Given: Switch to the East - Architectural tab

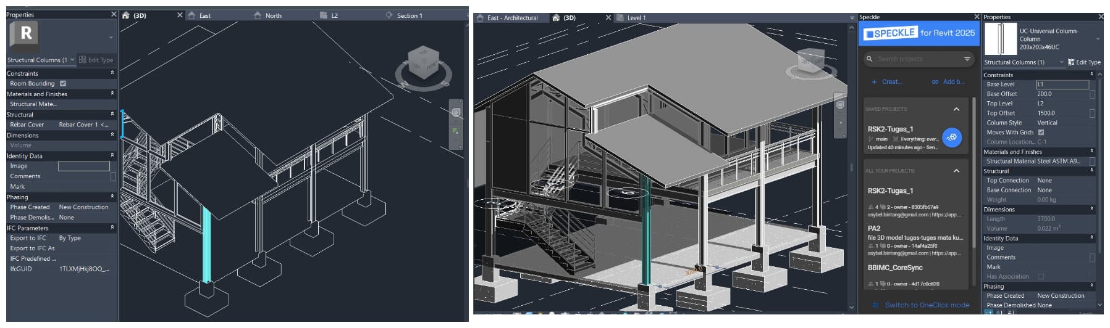Looking at the screenshot, I should pyautogui.click(x=511, y=18).
